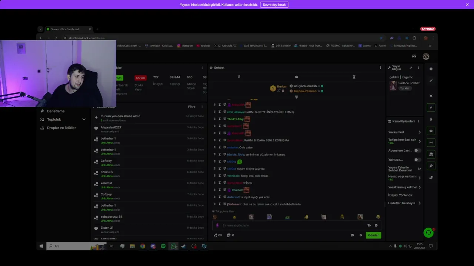Open the emoji picker in message box
Image resolution: width=474 pixels, height=266 pixels.
point(376,225)
